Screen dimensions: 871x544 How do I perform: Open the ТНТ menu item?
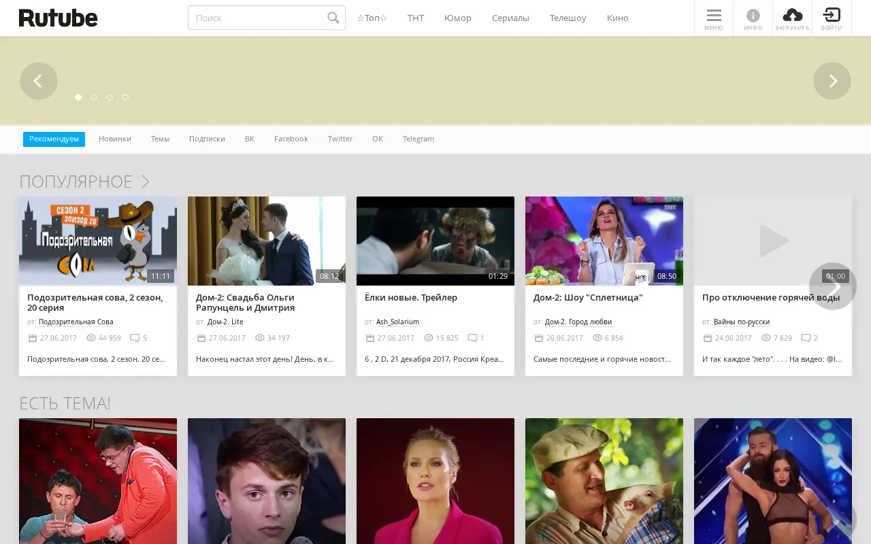416,18
